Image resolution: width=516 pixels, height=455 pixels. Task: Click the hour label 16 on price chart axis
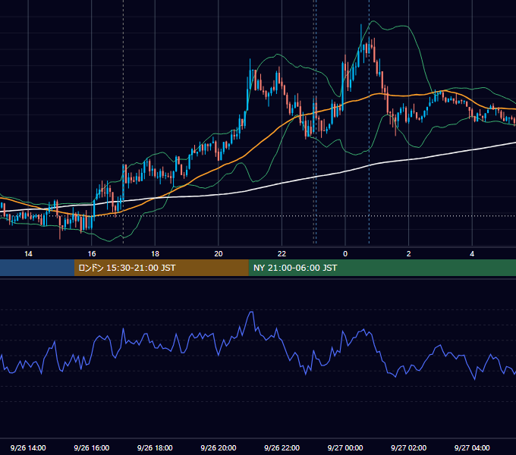(x=92, y=254)
